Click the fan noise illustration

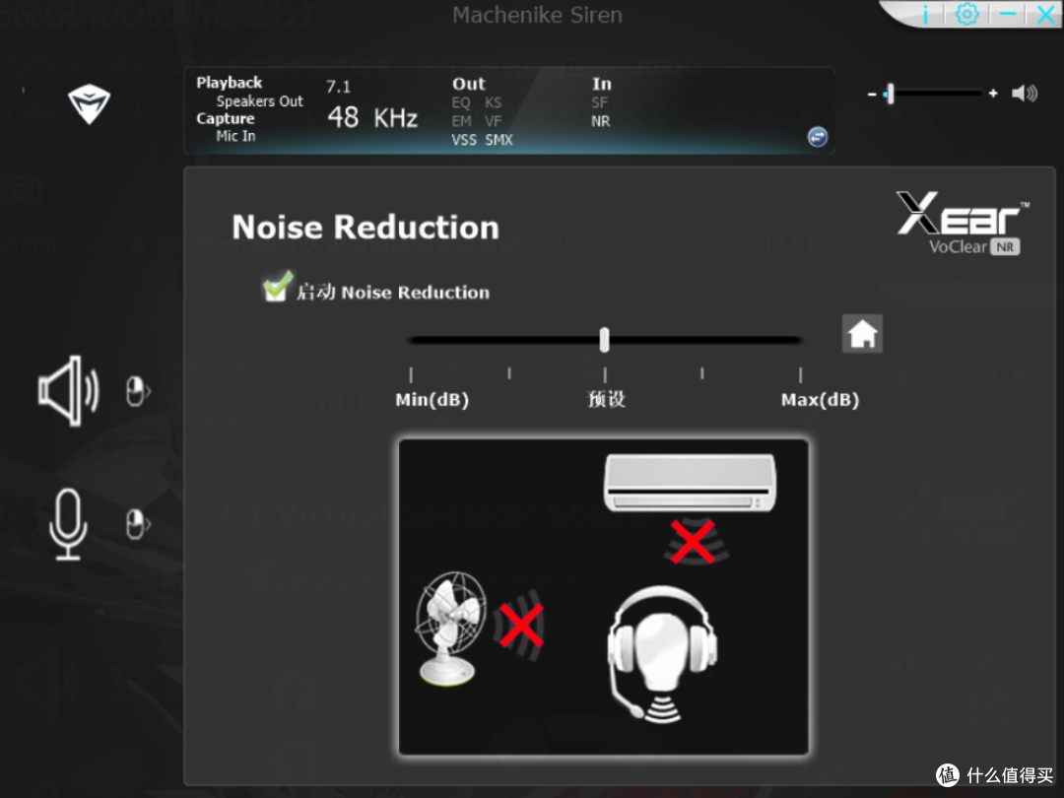point(450,628)
